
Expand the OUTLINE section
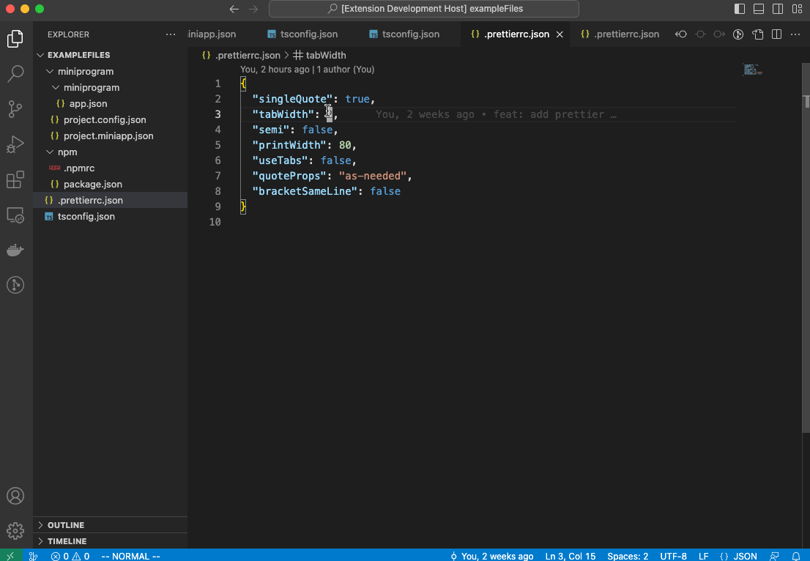[64, 524]
